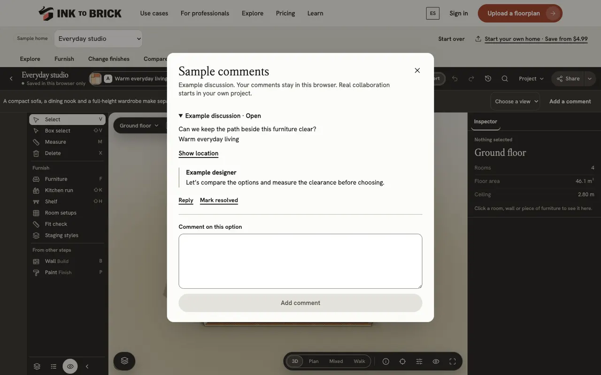Click the recenter crosshair icon
The width and height of the screenshot is (601, 375).
click(x=402, y=361)
